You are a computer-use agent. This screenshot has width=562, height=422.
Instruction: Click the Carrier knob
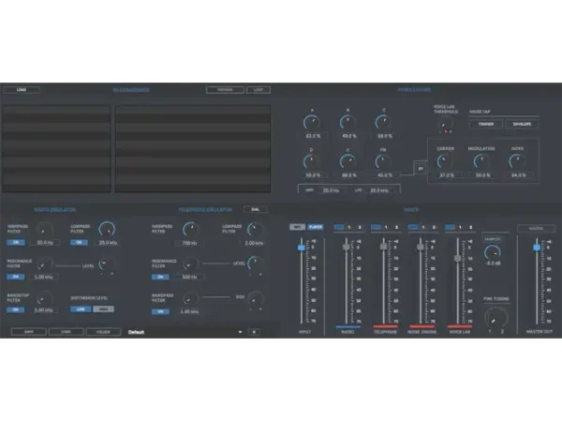coord(445,161)
